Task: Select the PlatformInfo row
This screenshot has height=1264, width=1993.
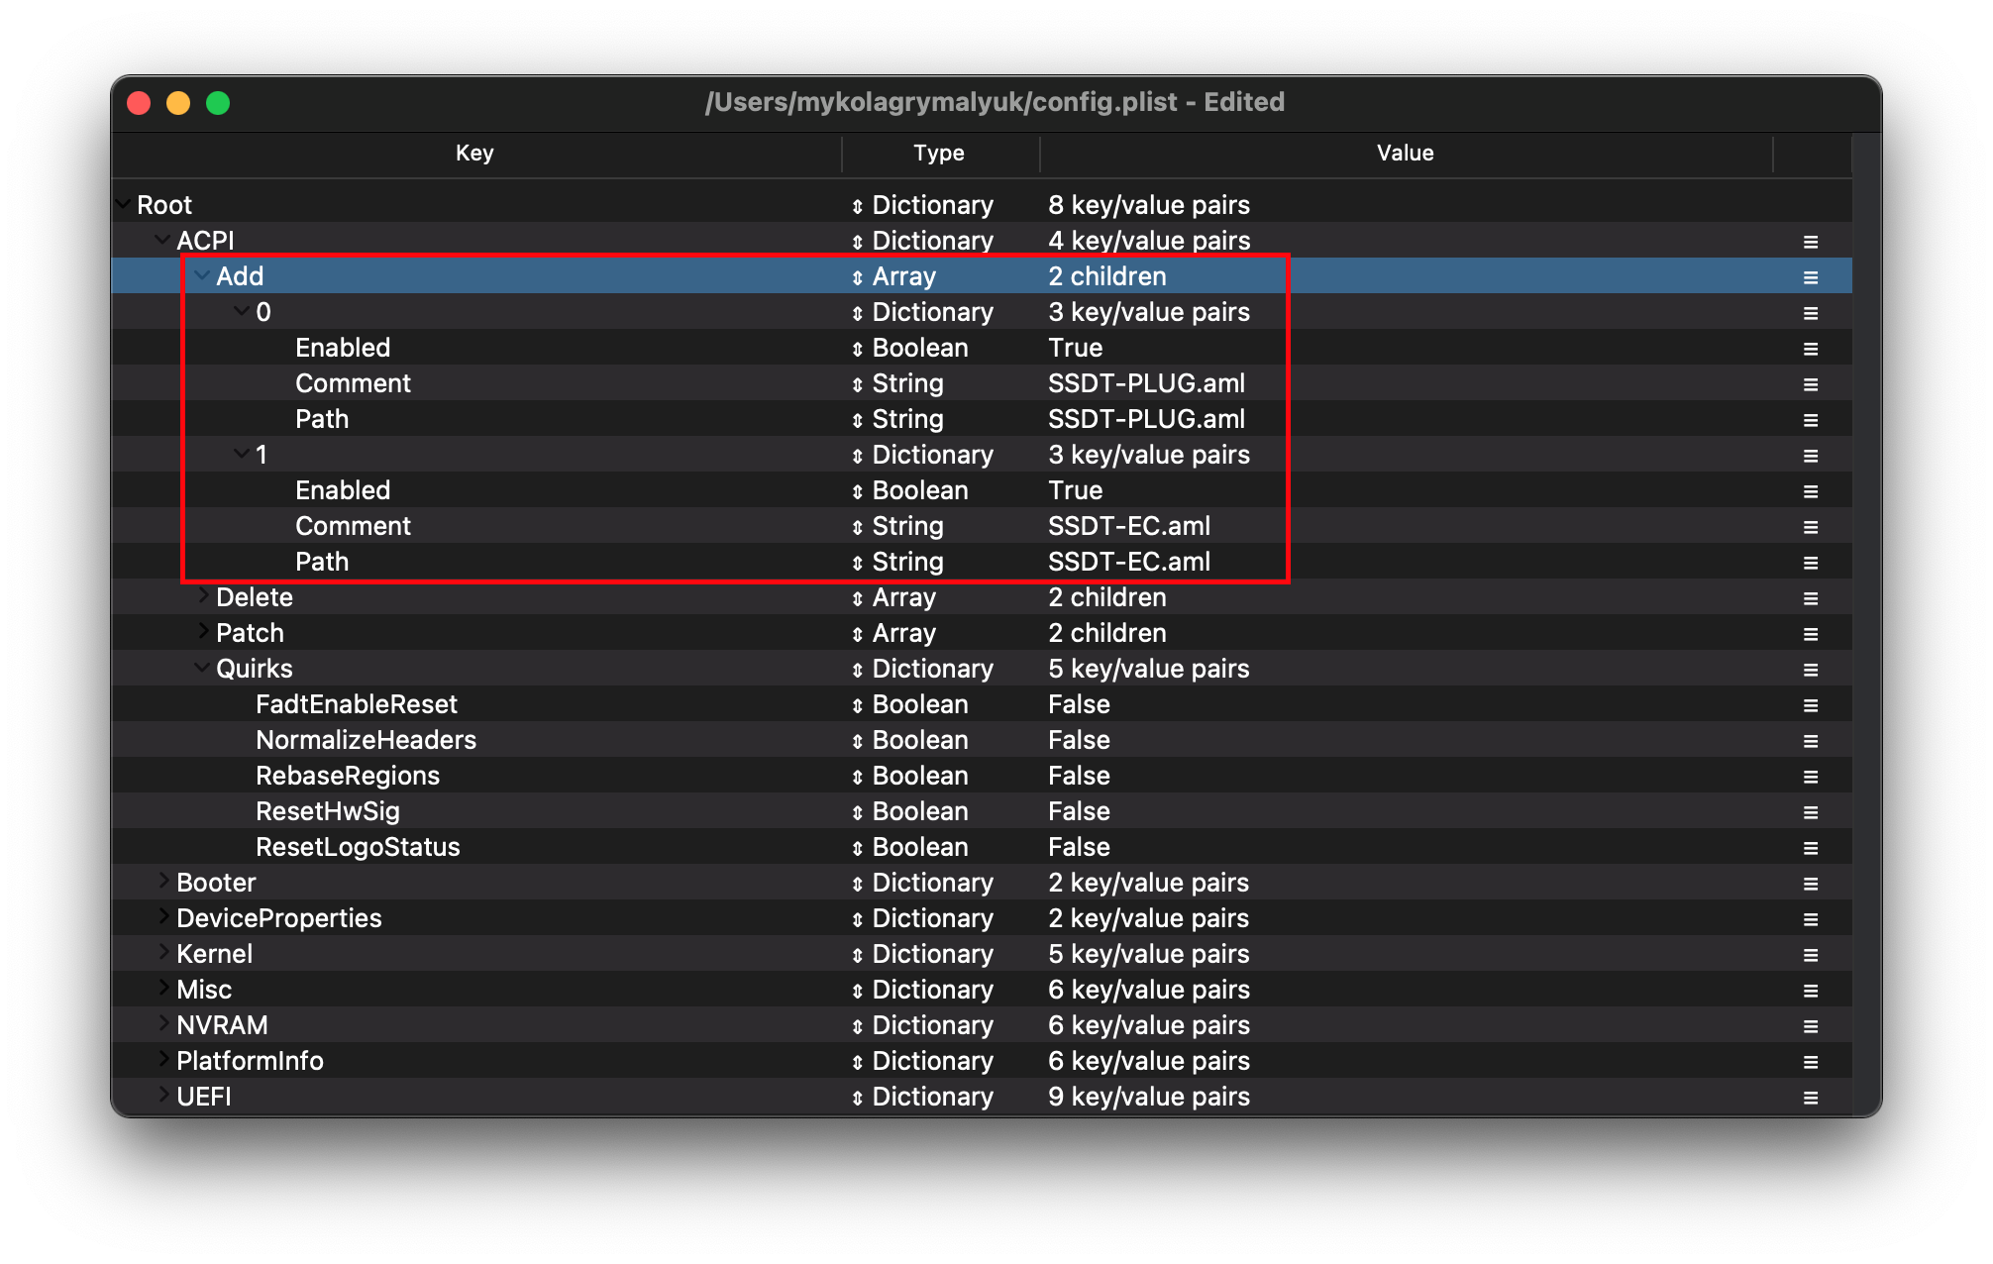Action: [250, 1061]
